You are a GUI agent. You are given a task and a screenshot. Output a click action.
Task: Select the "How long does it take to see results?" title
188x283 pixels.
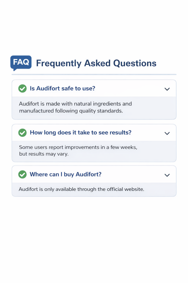click(x=80, y=133)
